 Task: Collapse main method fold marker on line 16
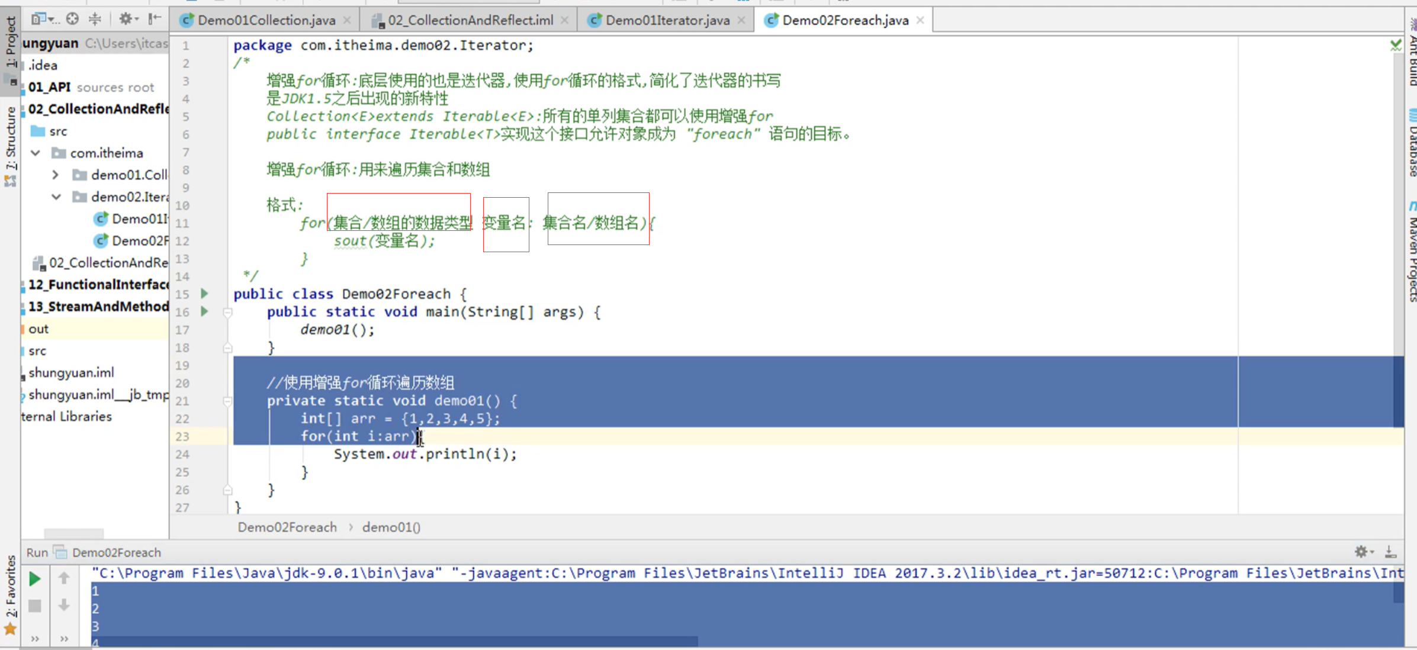pos(227,313)
